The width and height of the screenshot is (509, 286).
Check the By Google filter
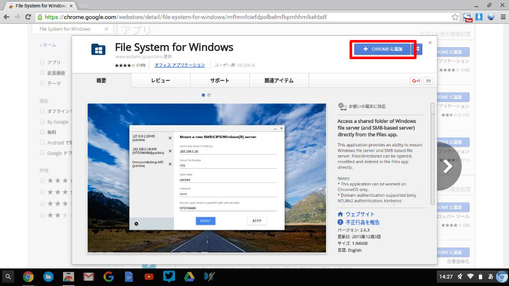coord(42,121)
